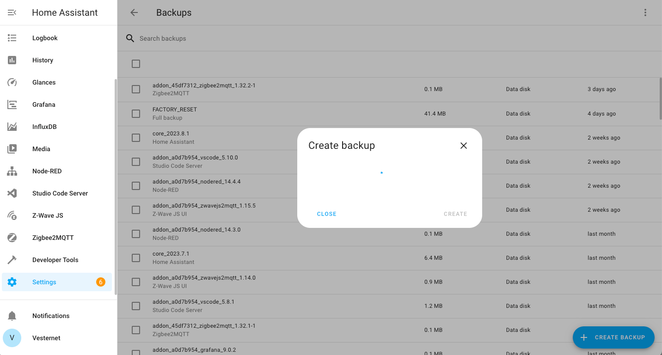
Task: Click the Z-Wave JS icon
Action: (12, 215)
